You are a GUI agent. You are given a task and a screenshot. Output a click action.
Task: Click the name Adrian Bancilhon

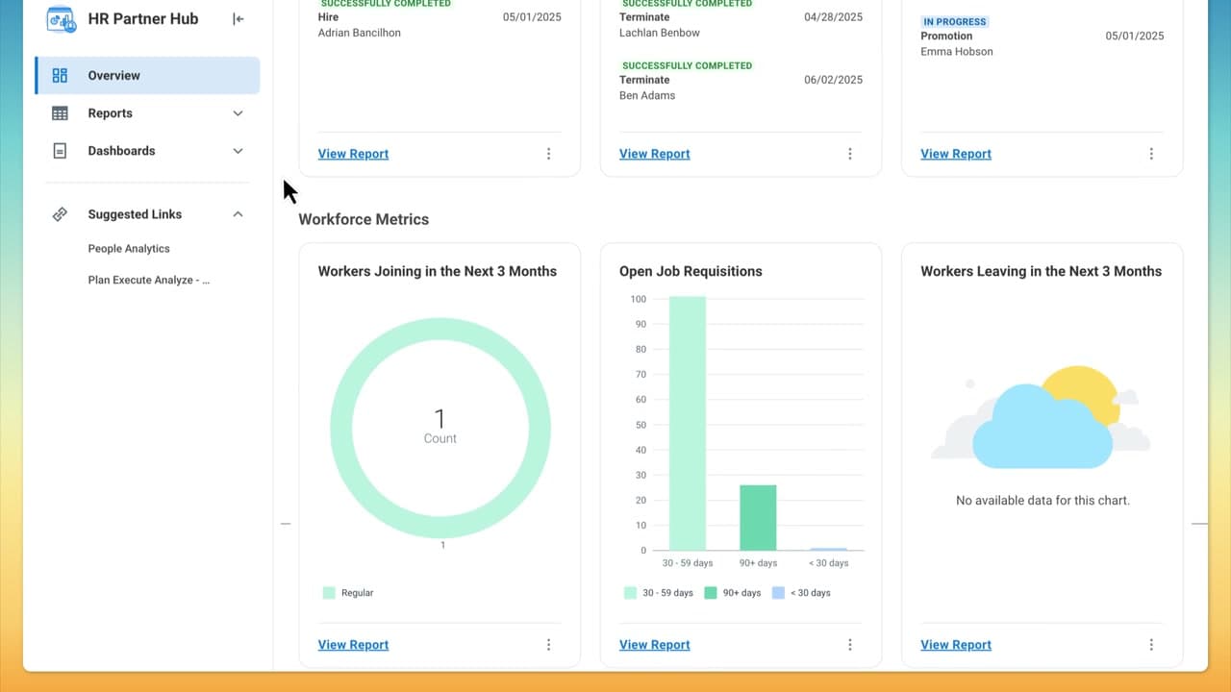(360, 33)
